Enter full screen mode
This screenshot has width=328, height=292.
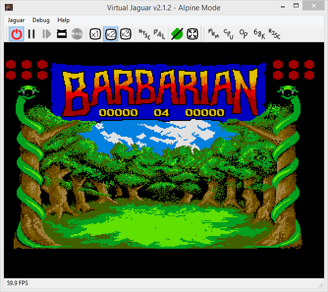[192, 34]
